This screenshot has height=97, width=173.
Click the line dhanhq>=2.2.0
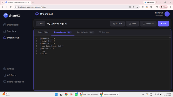[48, 43]
